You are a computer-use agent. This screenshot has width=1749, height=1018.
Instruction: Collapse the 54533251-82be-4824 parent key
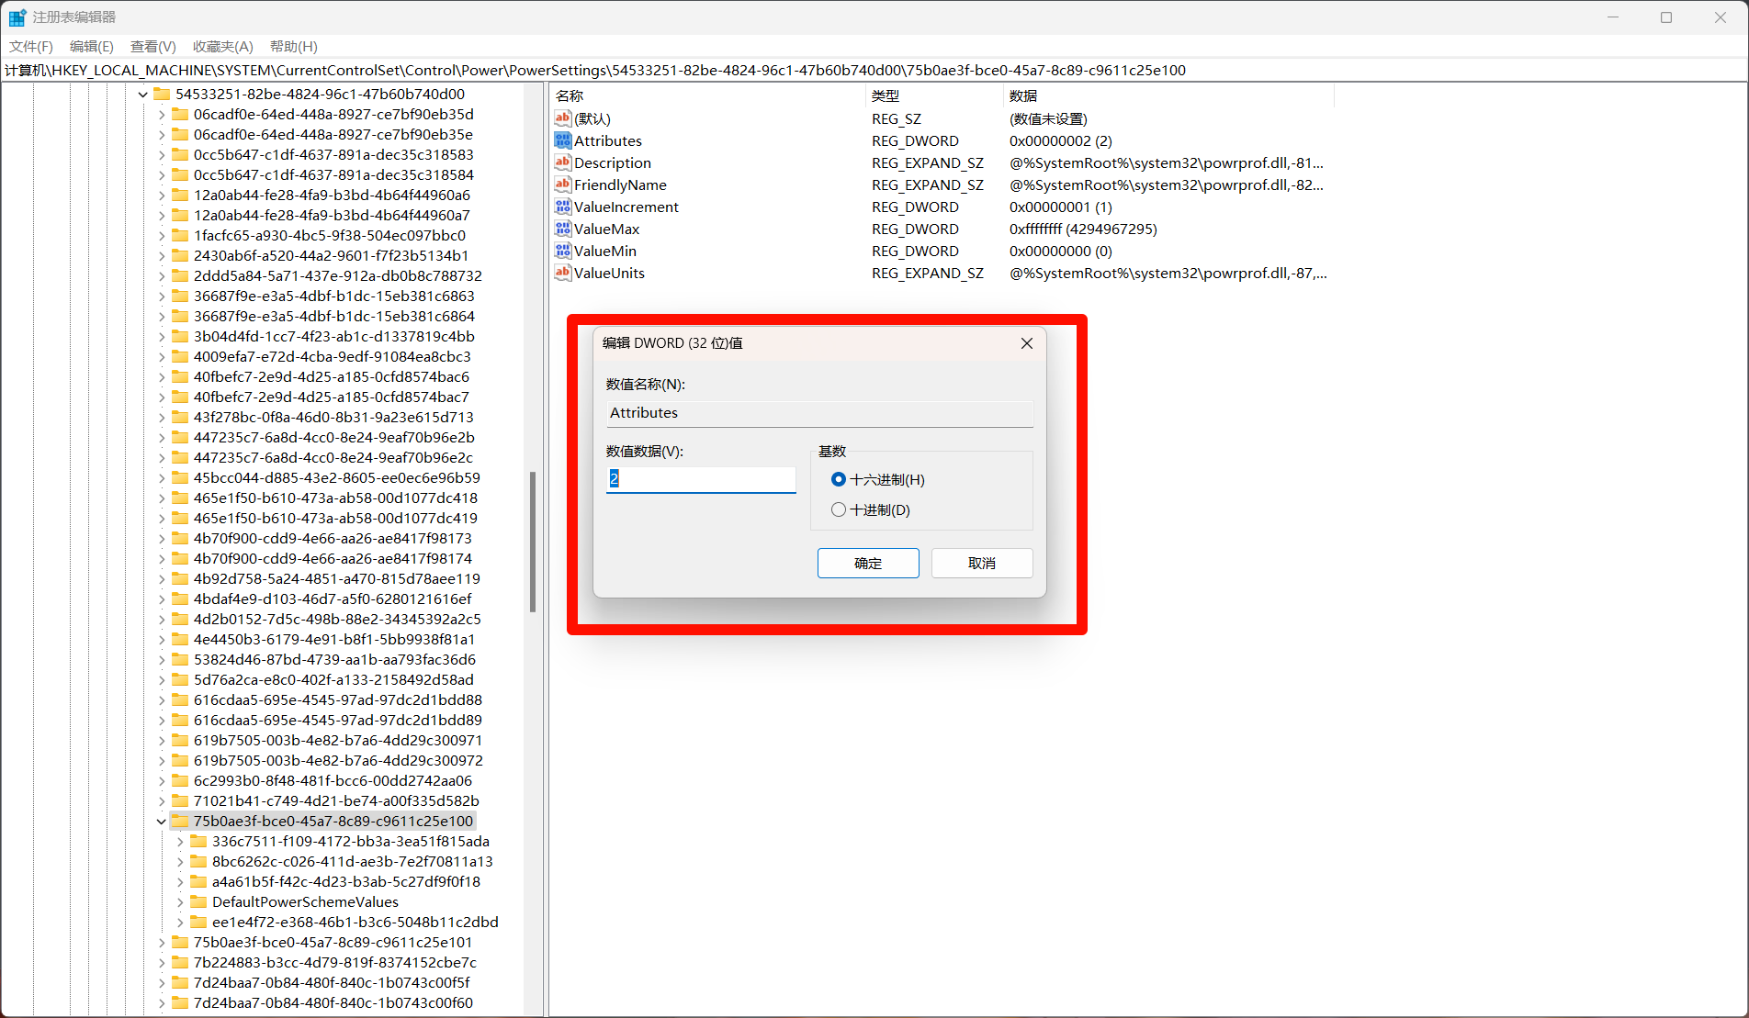[143, 95]
